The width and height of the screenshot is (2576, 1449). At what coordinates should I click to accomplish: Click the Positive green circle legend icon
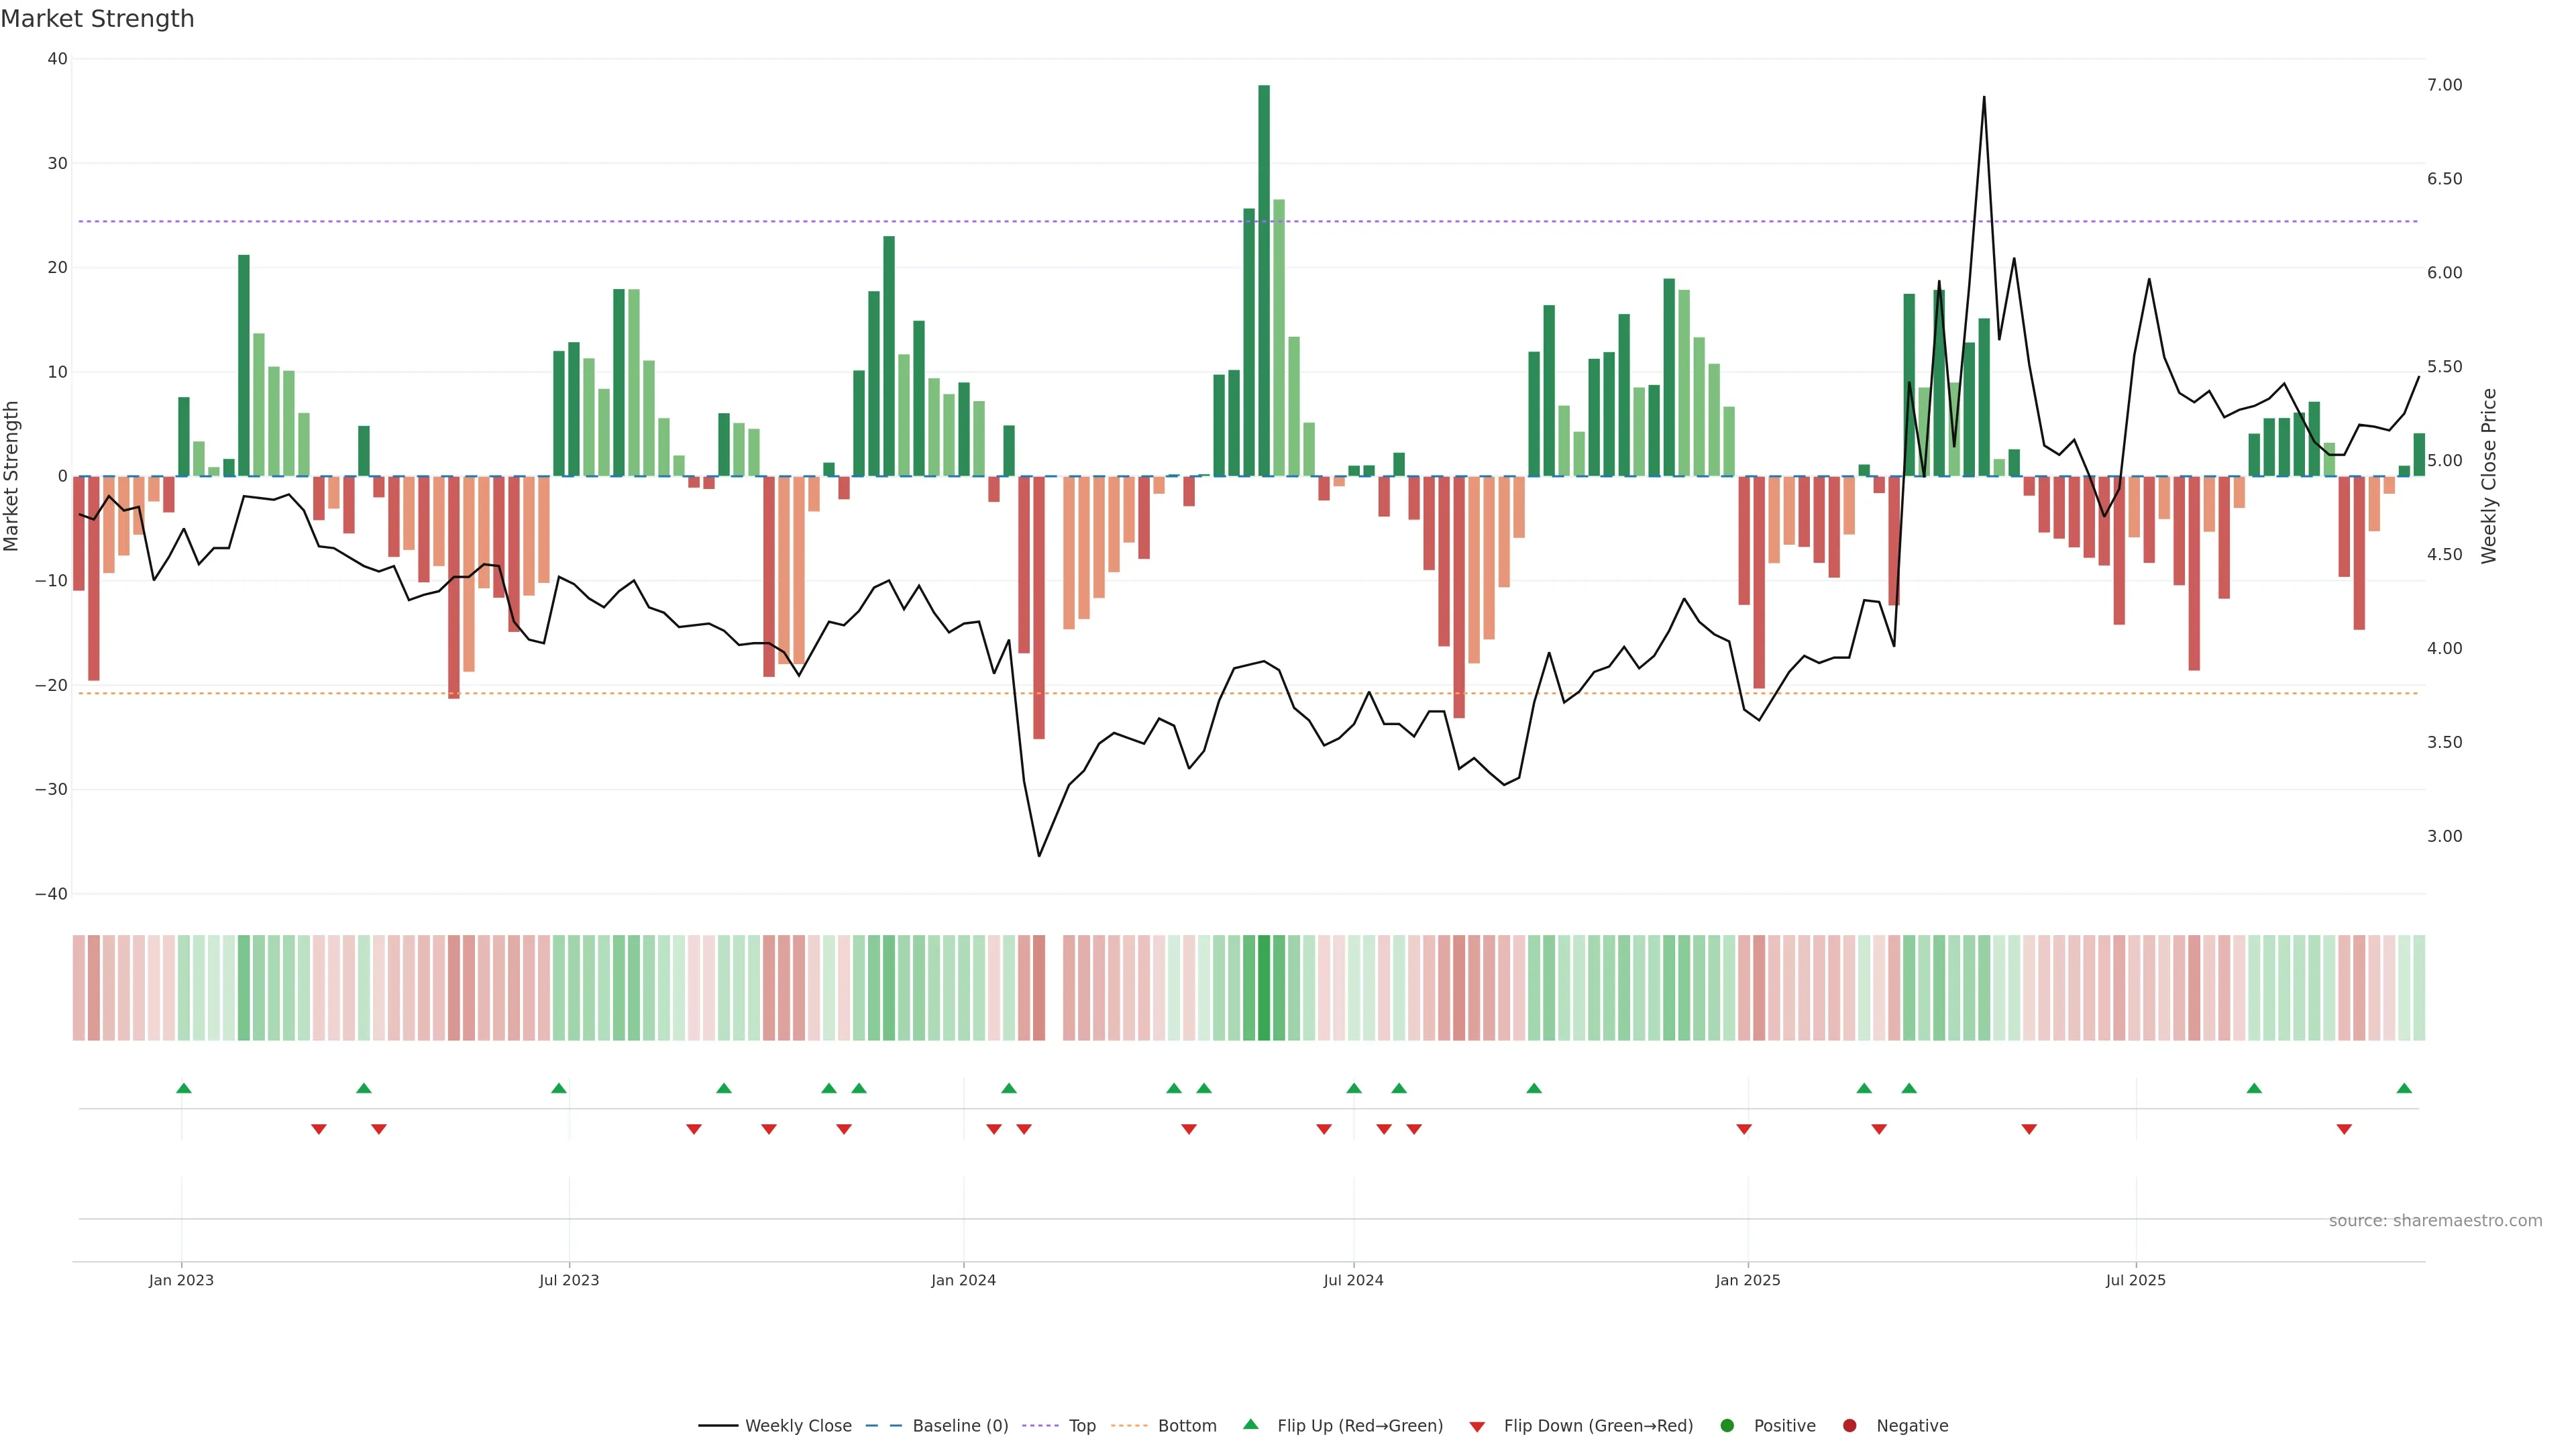point(1727,1426)
